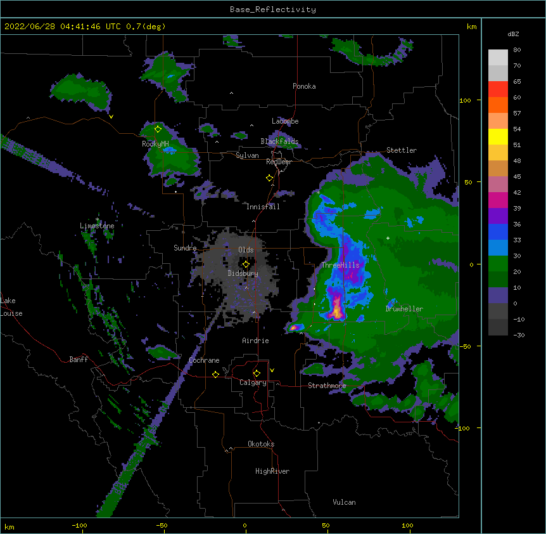Click the Sylvan label
Viewport: 546px width, 534px height.
pyautogui.click(x=247, y=155)
